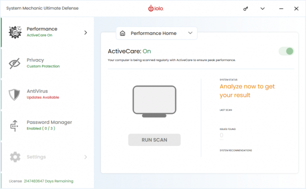Click the AntiVirus shield icon
This screenshot has height=189, width=306.
point(14,94)
